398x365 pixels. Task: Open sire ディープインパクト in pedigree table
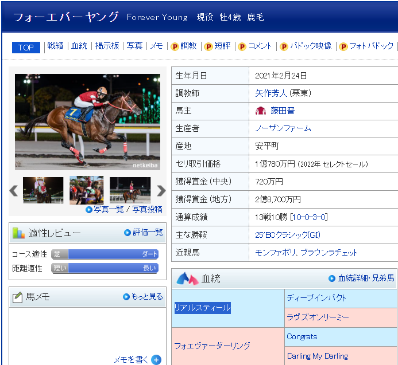pyautogui.click(x=316, y=298)
